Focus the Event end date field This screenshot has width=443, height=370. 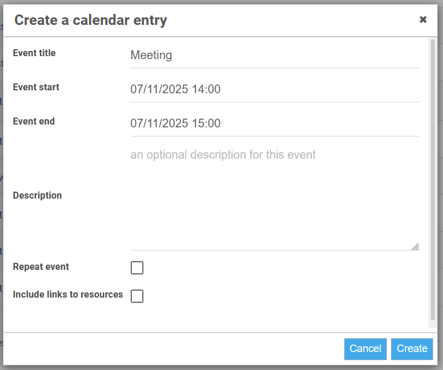click(x=275, y=123)
